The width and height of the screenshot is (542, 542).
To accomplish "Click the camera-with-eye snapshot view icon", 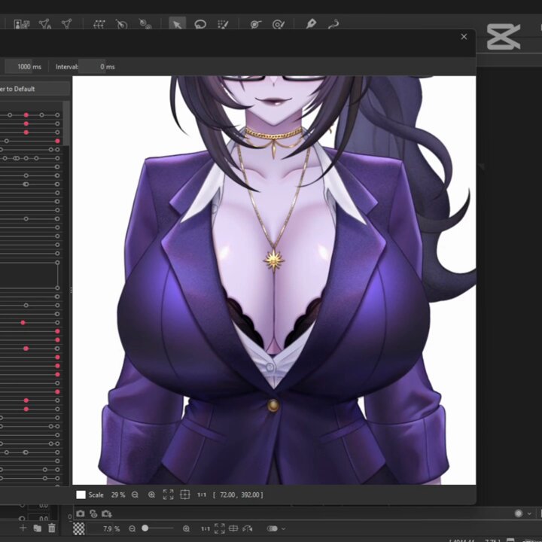I will pyautogui.click(x=93, y=513).
